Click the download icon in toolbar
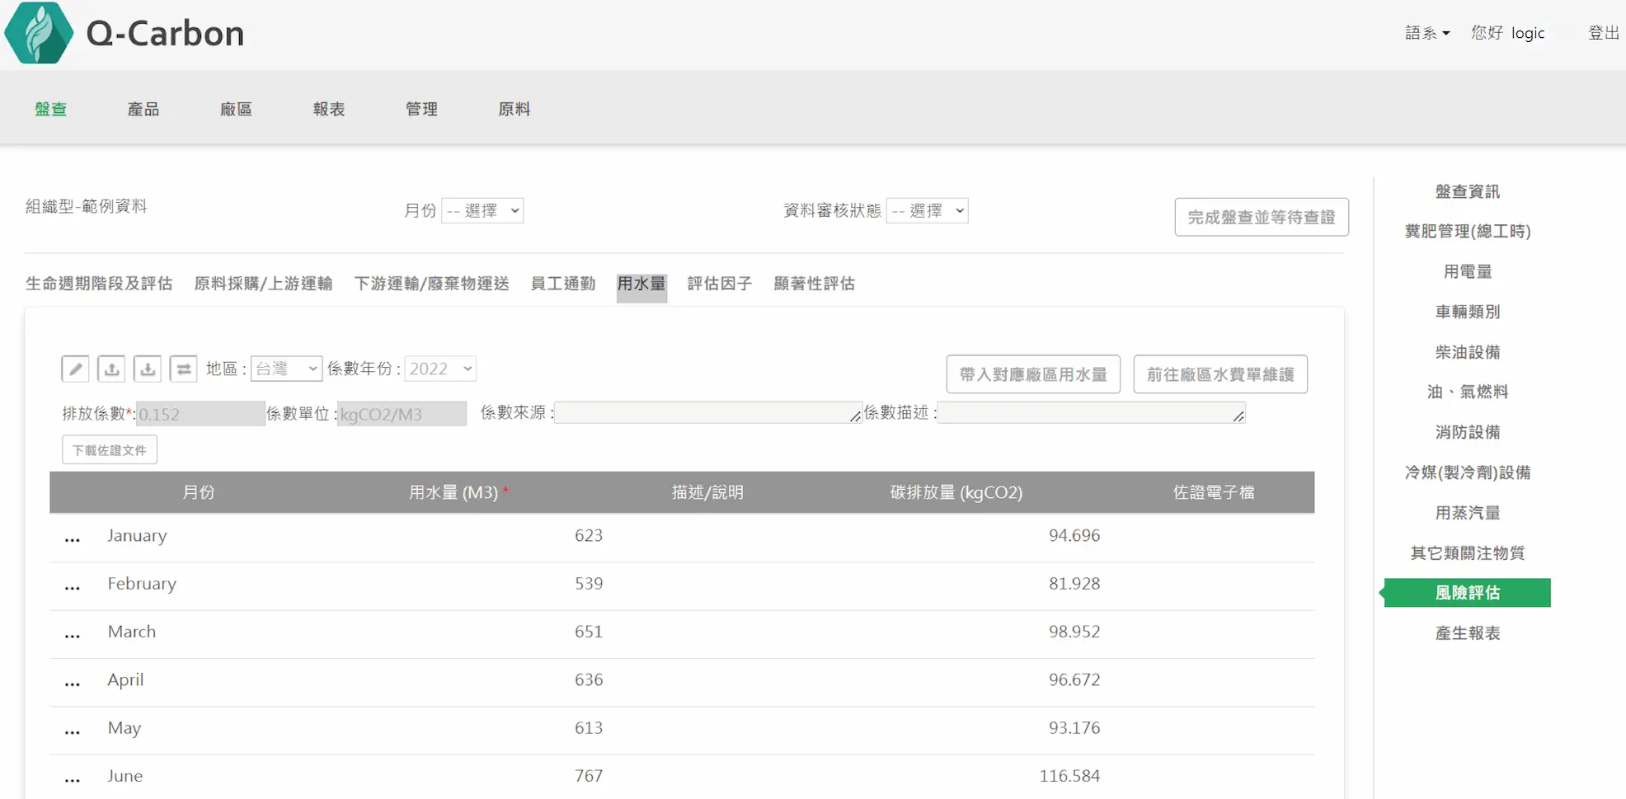 148,369
